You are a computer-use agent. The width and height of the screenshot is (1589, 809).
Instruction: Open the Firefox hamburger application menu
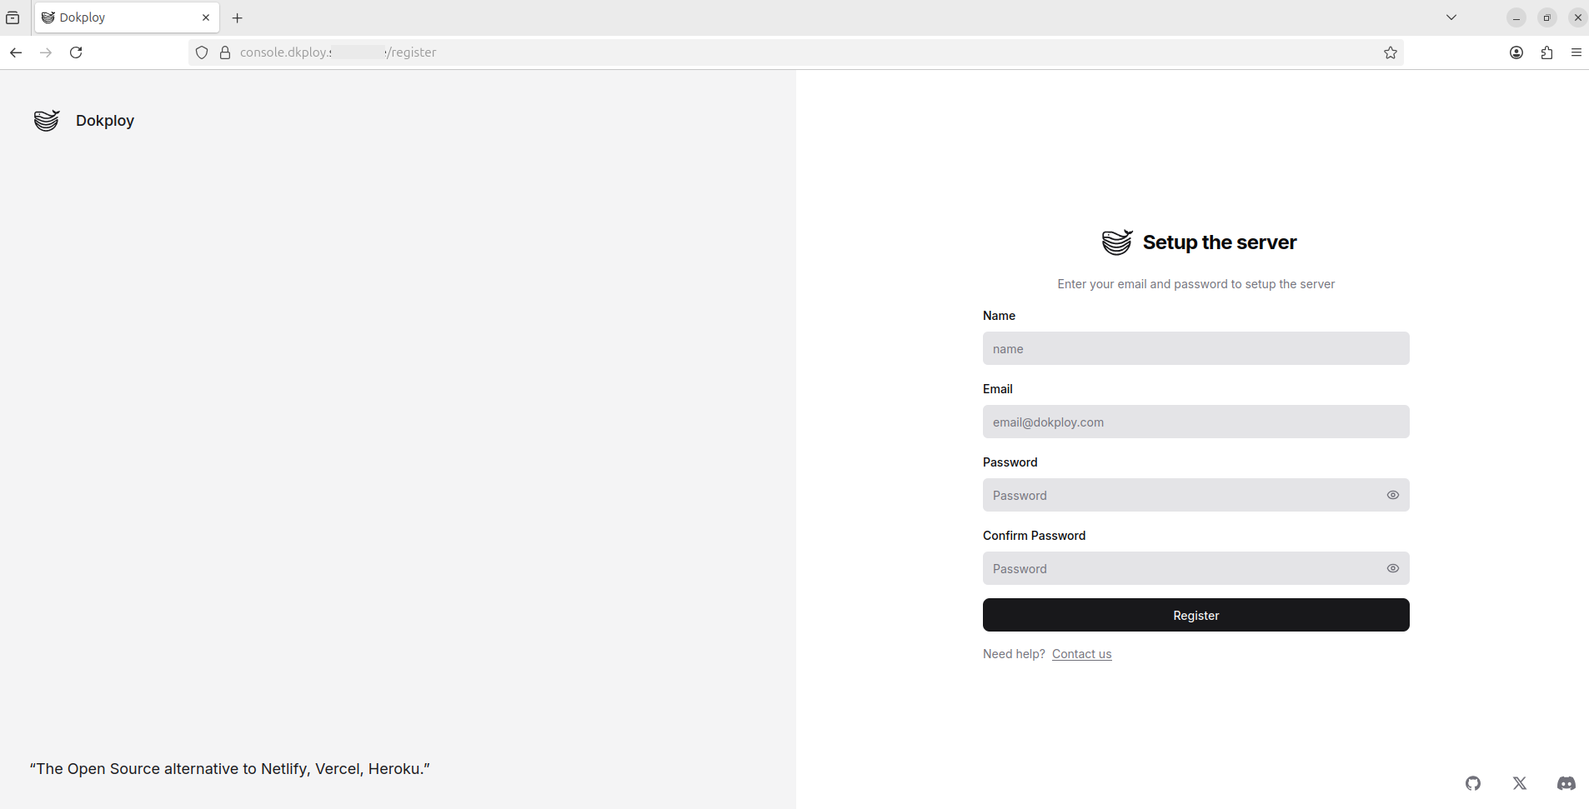pyautogui.click(x=1576, y=52)
